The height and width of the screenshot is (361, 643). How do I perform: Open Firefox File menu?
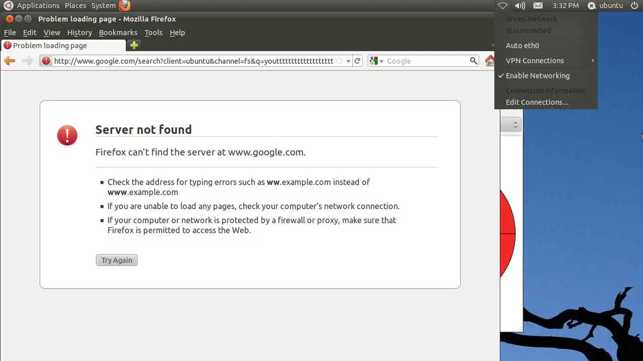[10, 33]
